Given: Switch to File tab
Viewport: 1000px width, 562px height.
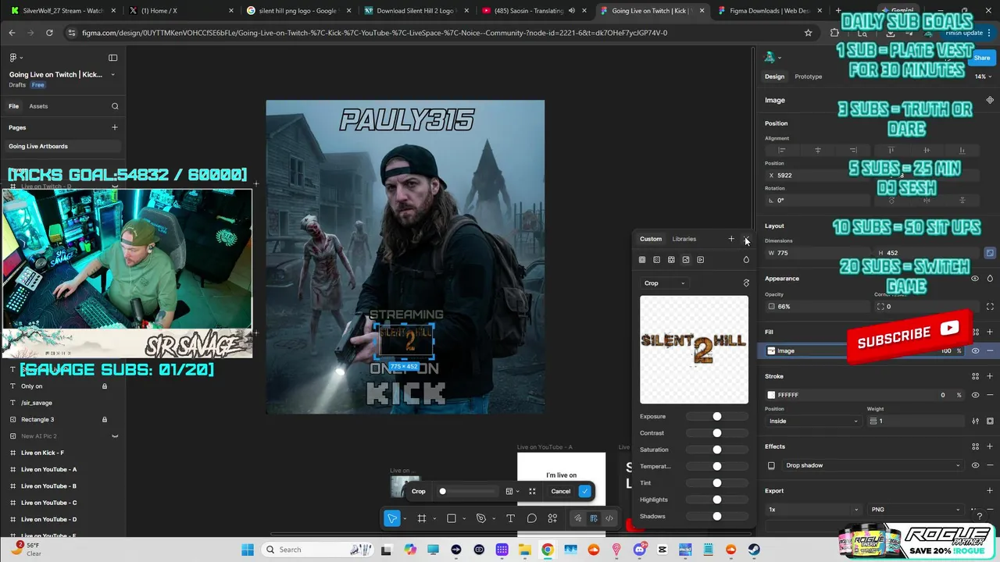Looking at the screenshot, I should point(13,106).
